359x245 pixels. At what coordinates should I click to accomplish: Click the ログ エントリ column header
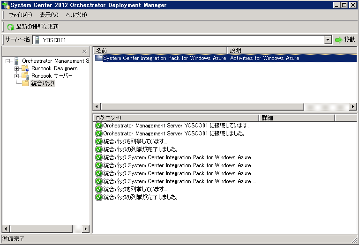point(176,118)
